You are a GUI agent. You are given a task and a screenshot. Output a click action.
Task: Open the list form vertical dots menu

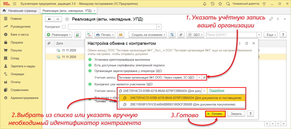(x=278, y=19)
